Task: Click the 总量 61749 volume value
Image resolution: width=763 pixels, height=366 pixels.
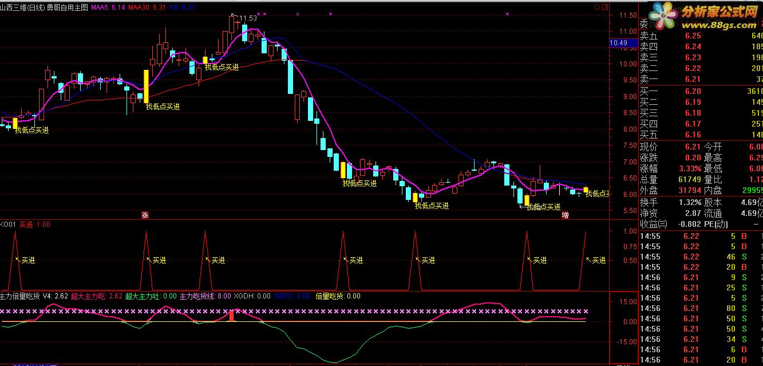Action: [670, 179]
